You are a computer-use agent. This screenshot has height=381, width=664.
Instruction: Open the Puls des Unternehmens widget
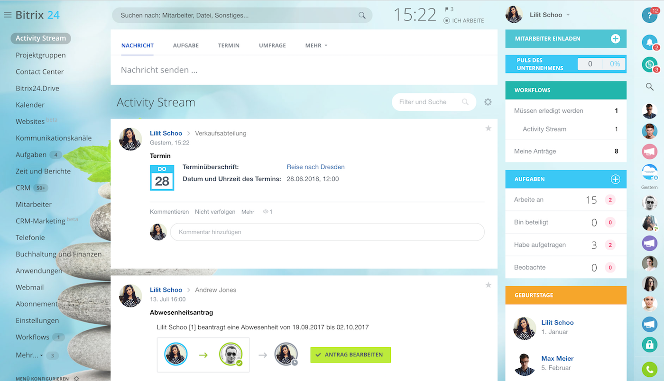(x=566, y=64)
